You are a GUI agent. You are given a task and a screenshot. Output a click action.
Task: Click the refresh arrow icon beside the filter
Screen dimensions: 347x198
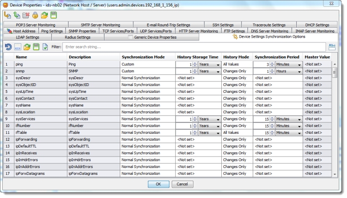(8, 47)
